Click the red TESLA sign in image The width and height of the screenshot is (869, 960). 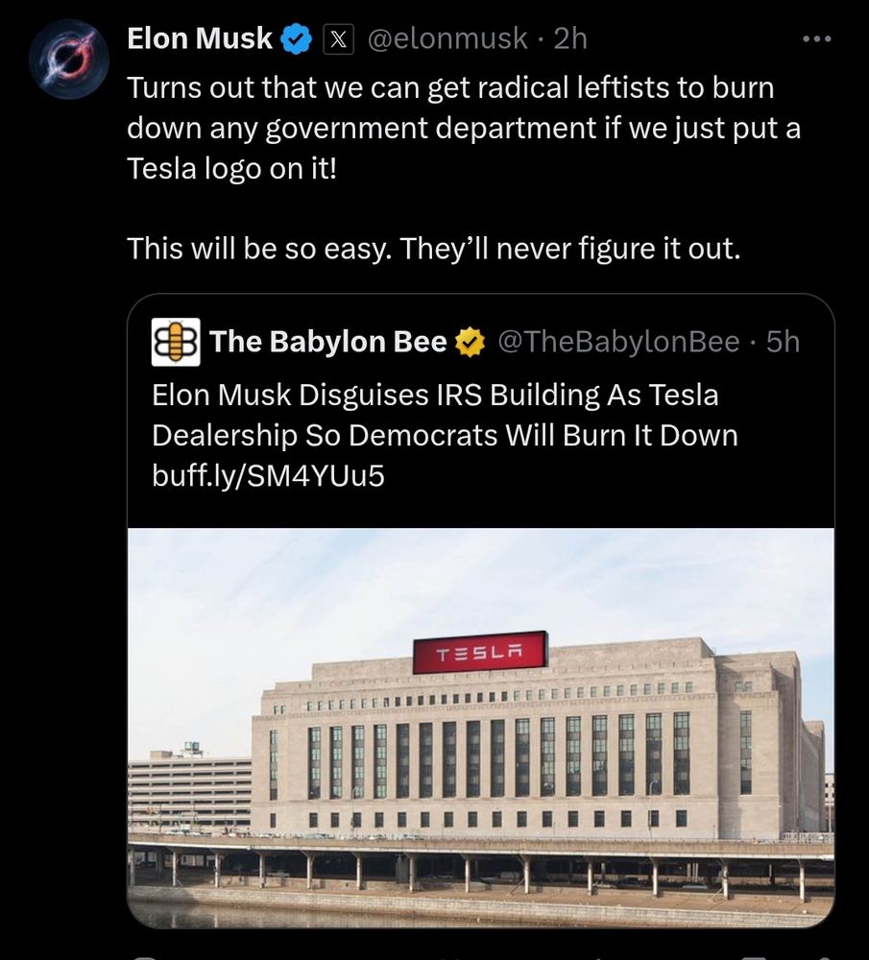(x=480, y=653)
